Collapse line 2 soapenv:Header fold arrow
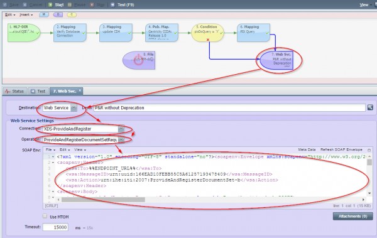 click(53, 163)
